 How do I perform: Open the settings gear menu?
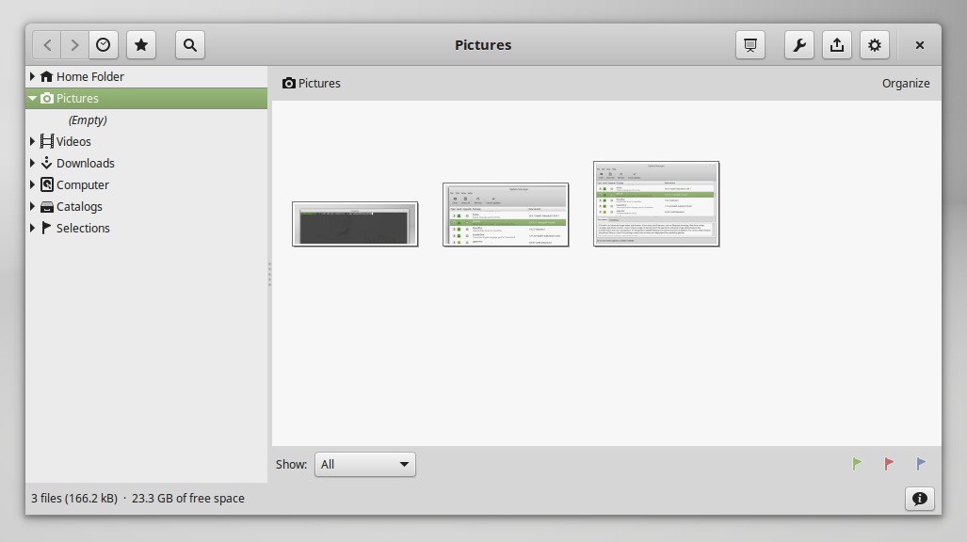pyautogui.click(x=875, y=45)
